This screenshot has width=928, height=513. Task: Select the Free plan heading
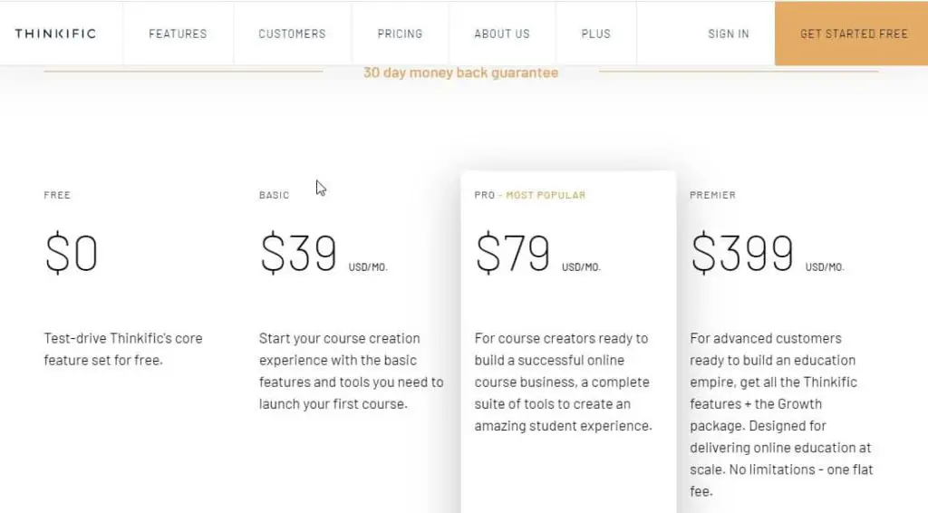tap(57, 195)
